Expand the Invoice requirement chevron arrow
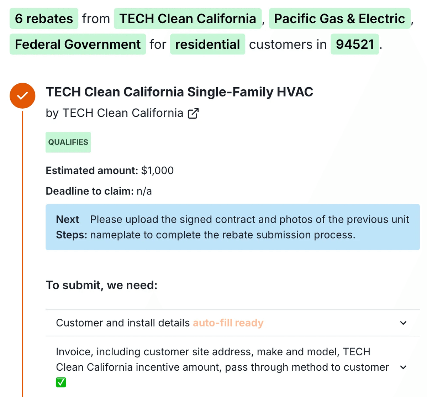 (x=403, y=367)
